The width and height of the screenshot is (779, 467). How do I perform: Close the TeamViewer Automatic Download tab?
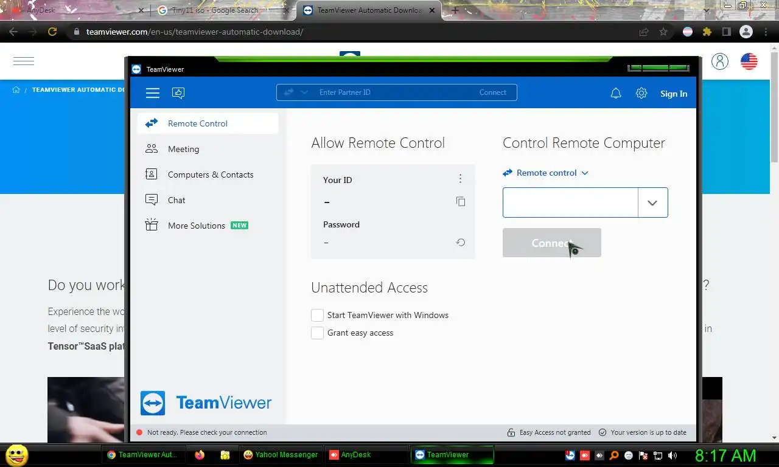click(x=432, y=10)
